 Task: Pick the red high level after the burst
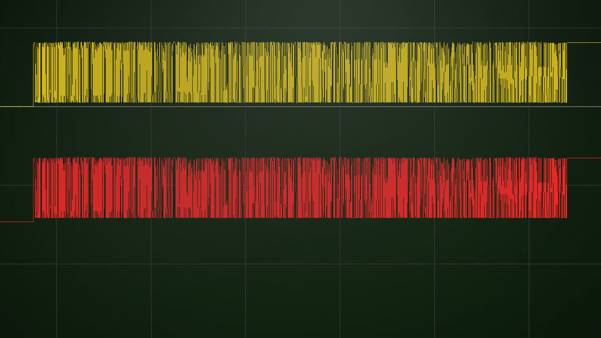tap(584, 158)
